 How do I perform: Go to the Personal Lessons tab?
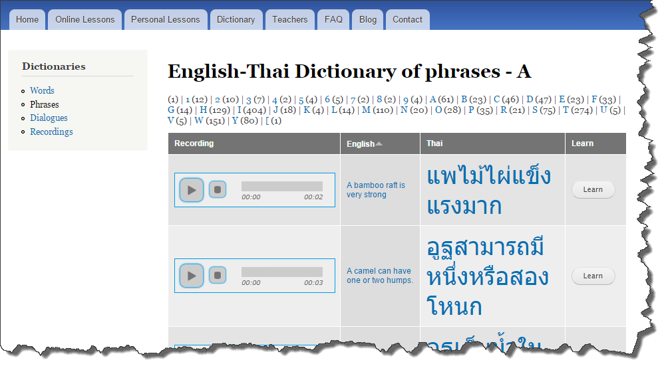point(165,19)
